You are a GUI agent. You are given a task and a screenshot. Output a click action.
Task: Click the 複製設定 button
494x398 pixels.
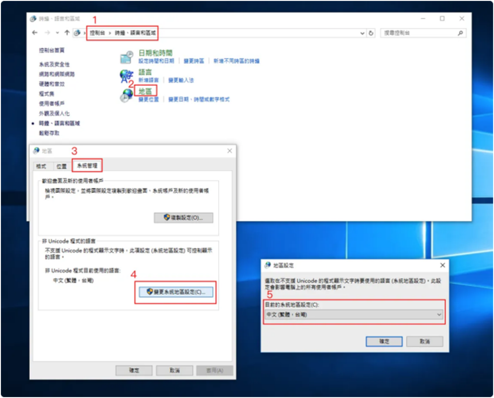point(183,218)
